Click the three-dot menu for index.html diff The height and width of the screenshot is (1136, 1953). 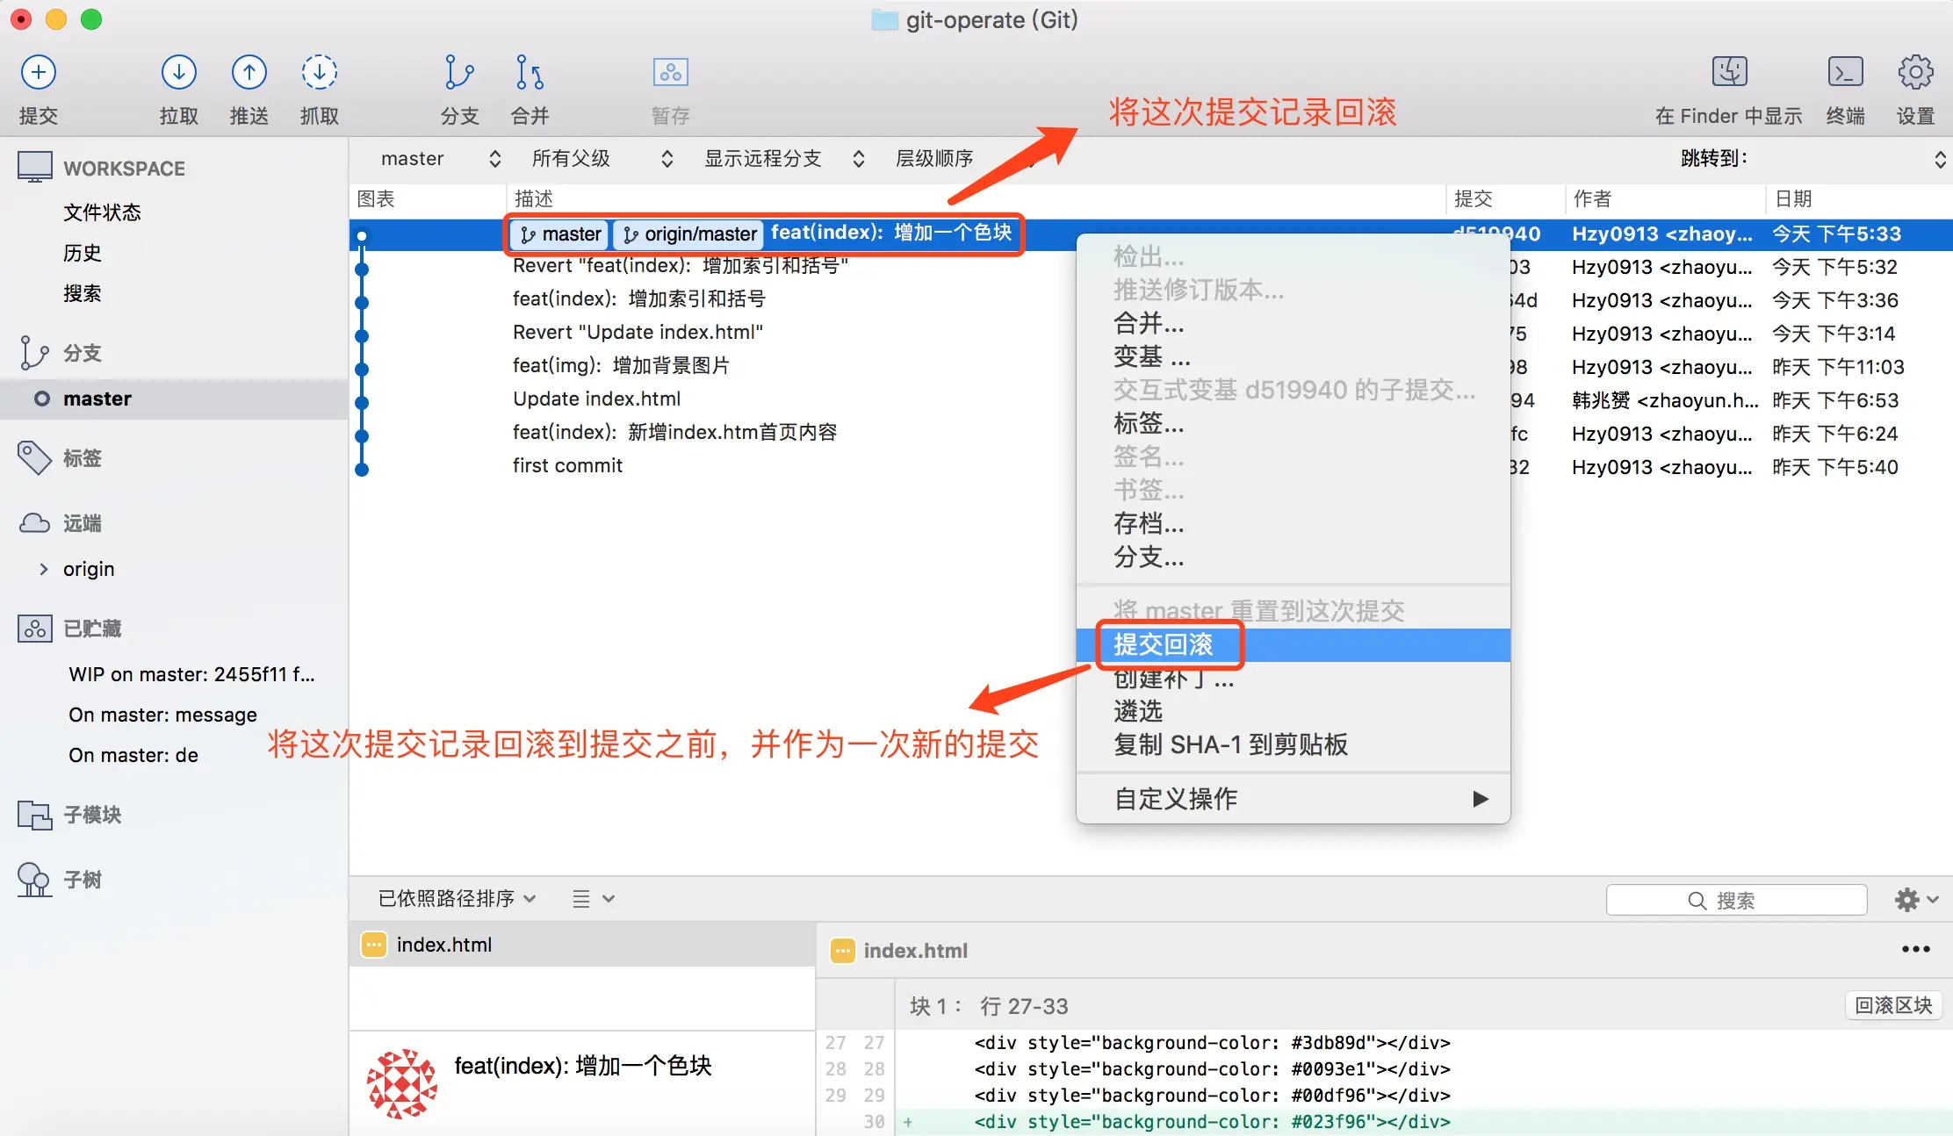[x=1915, y=949]
